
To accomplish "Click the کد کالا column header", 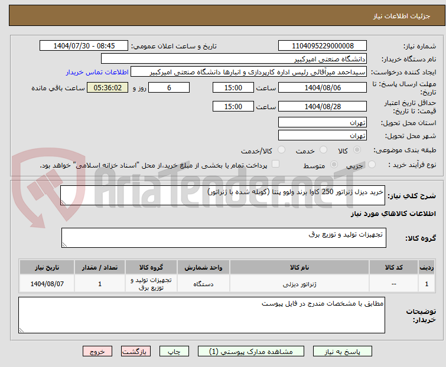I will 393,267.
